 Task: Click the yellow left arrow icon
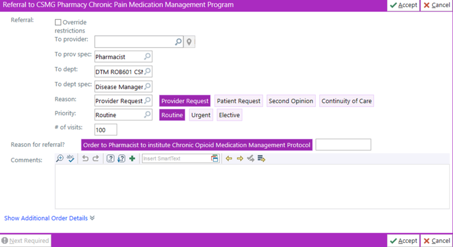tap(229, 159)
